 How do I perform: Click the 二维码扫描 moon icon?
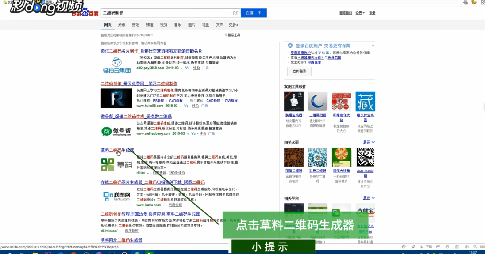tap(318, 102)
